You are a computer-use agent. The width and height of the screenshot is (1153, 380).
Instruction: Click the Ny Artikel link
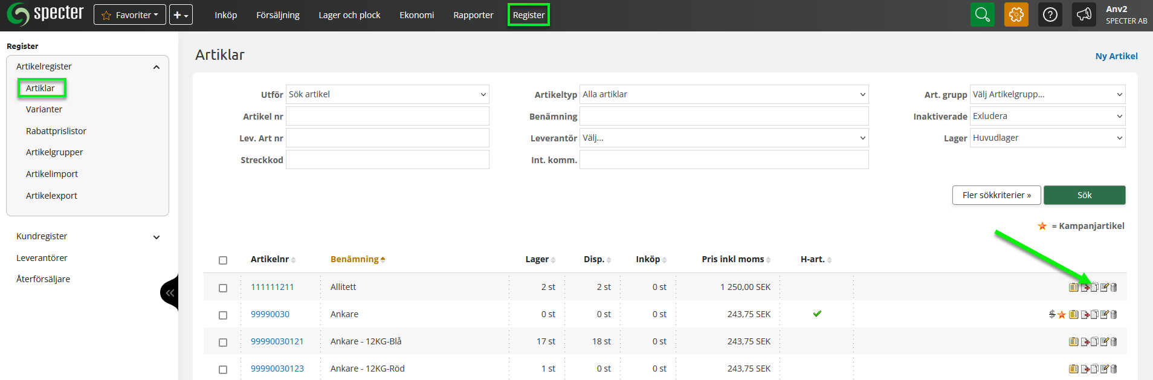(1116, 56)
